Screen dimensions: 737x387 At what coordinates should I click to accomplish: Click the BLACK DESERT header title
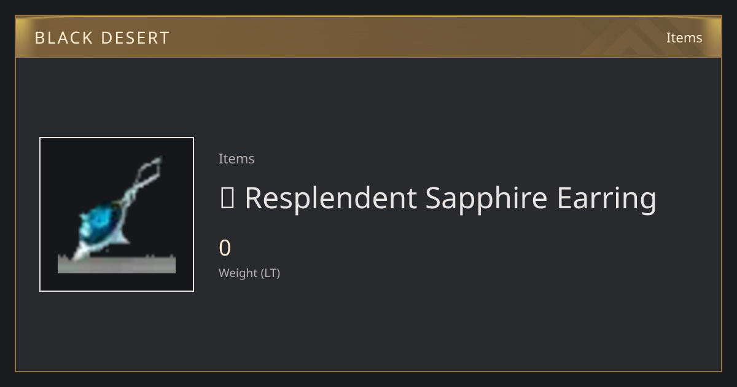click(x=102, y=38)
